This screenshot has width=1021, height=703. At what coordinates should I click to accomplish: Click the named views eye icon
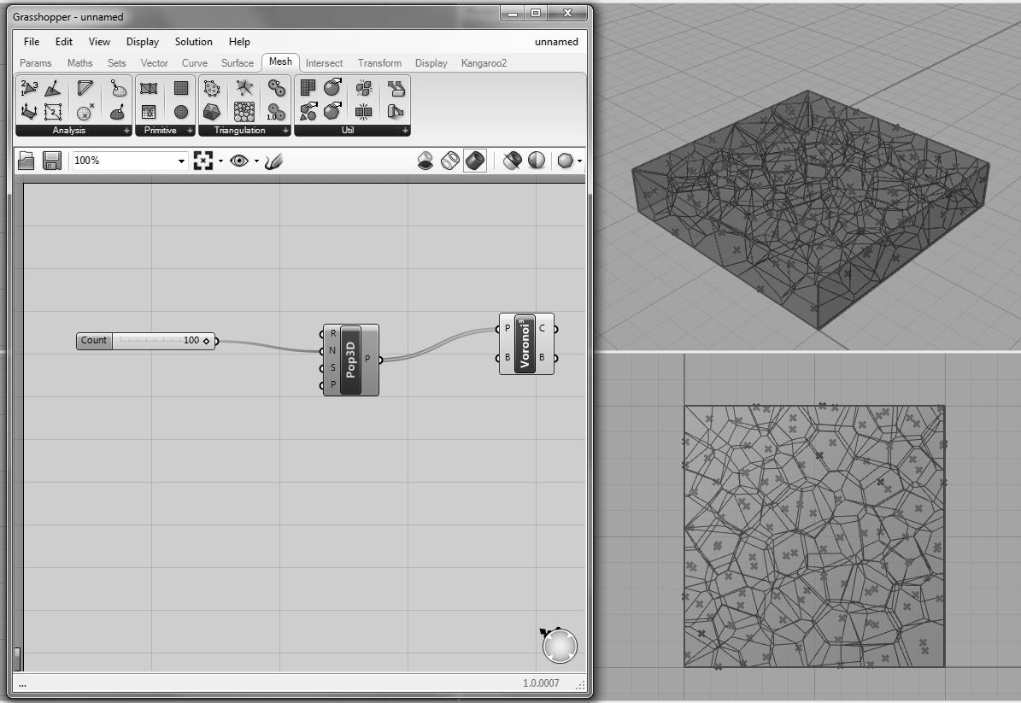click(239, 161)
